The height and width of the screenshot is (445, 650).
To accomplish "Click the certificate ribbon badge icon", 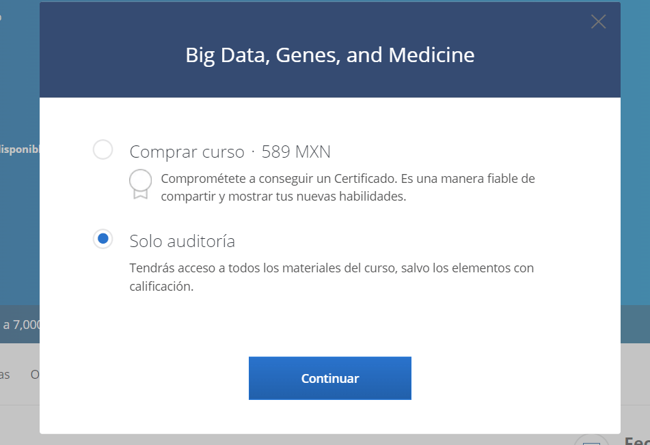I will (x=140, y=183).
